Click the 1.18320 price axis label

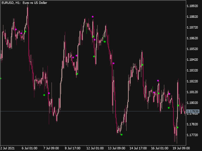coord(192,70)
